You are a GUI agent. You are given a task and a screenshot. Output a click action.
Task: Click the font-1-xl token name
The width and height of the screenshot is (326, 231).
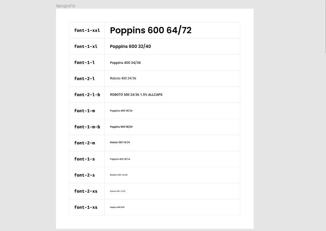[x=86, y=46]
